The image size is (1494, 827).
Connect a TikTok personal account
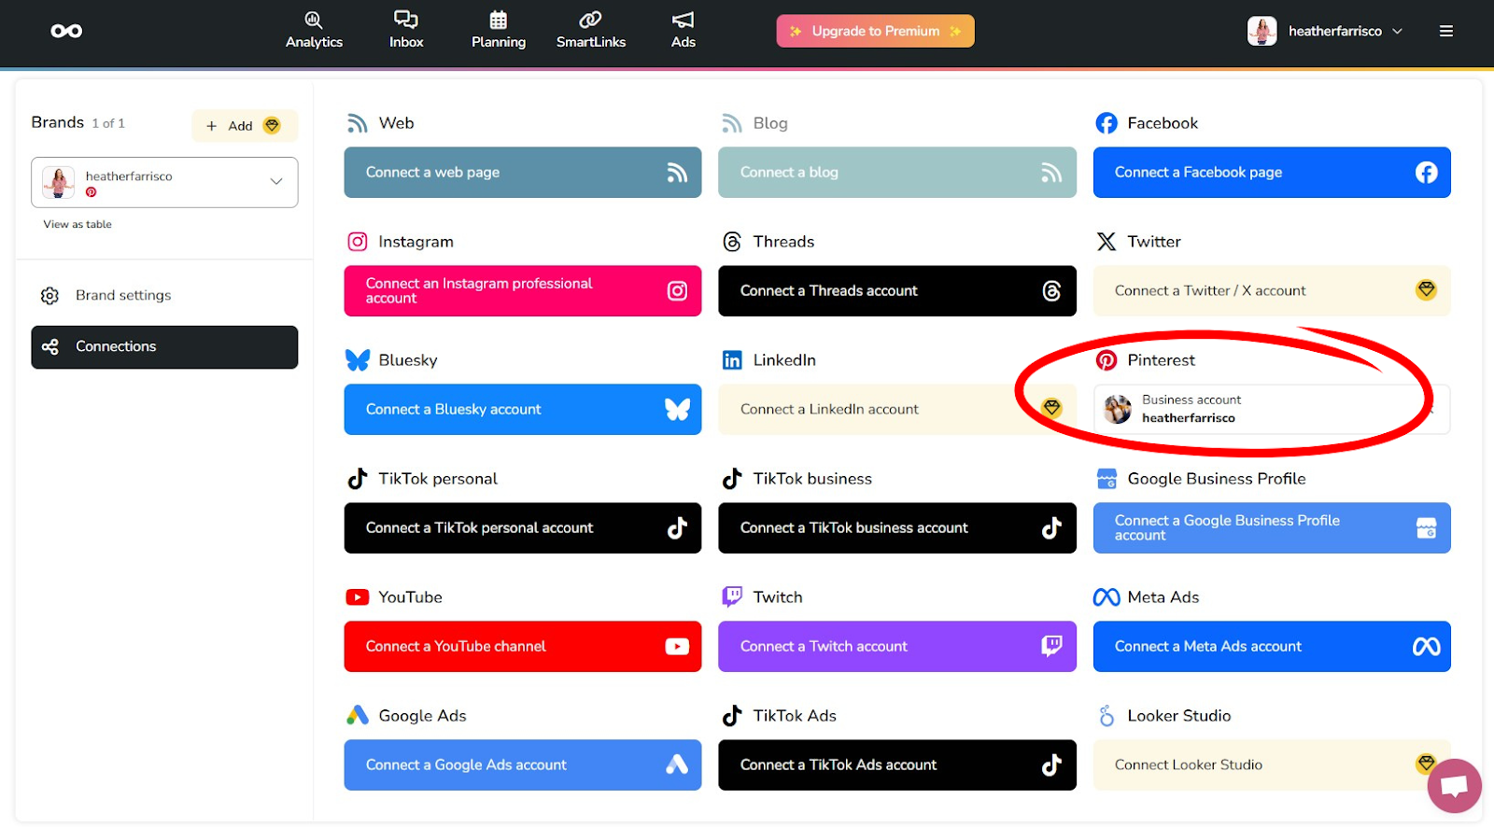pyautogui.click(x=523, y=527)
